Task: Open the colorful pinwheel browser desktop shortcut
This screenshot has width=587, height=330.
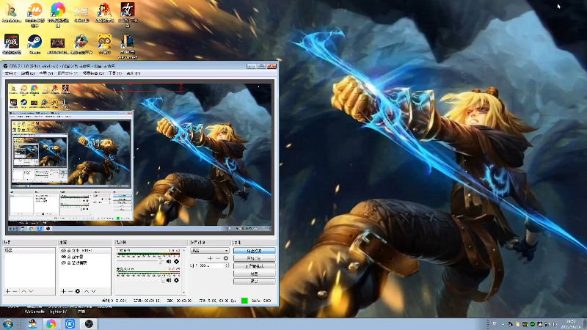Action: [x=58, y=14]
